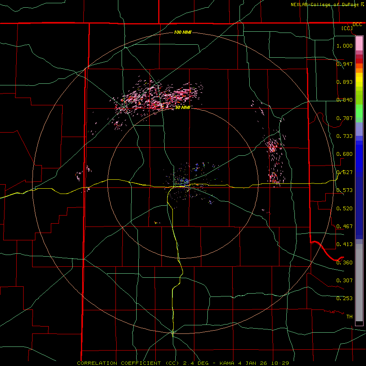
Task: Click the 0.573 legend value
Action: (x=344, y=190)
